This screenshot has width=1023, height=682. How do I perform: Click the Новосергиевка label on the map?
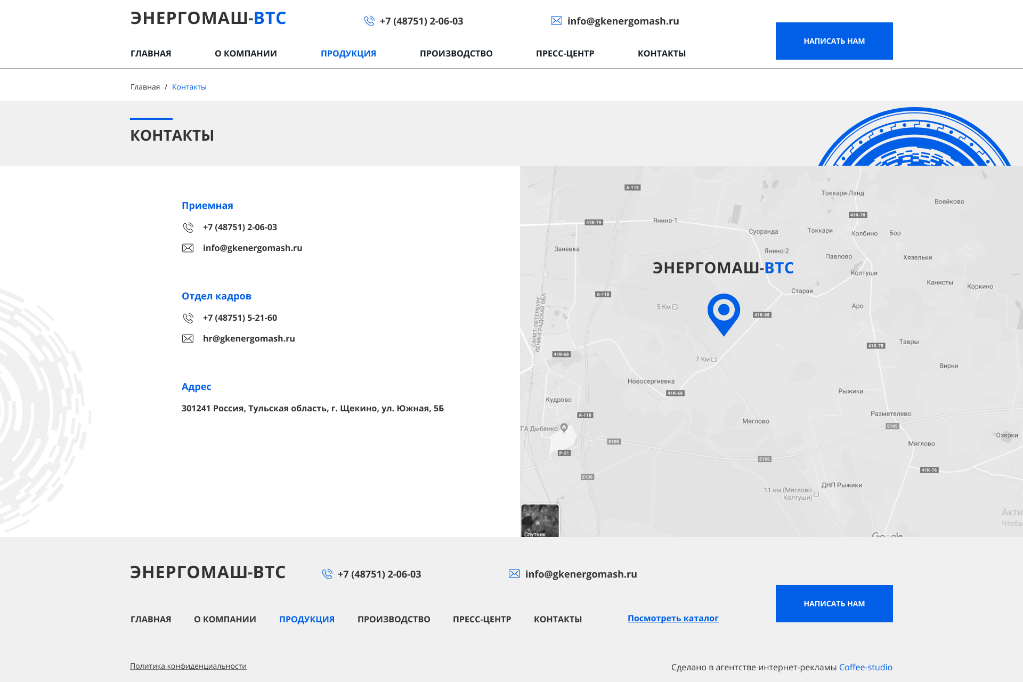click(651, 381)
